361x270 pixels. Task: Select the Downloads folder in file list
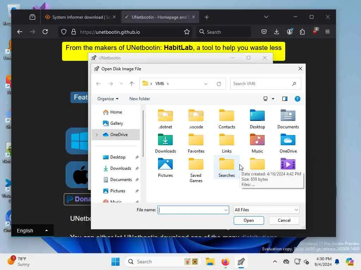165,143
